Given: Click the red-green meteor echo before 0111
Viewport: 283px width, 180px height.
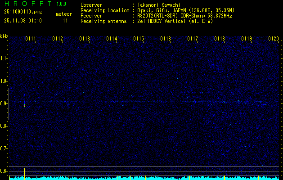Looking at the screenshot, I should [25, 105].
